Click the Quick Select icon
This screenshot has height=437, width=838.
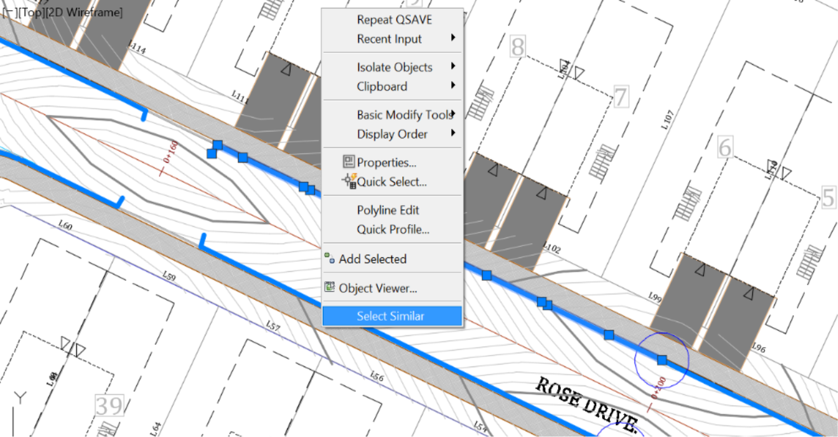[x=349, y=181]
